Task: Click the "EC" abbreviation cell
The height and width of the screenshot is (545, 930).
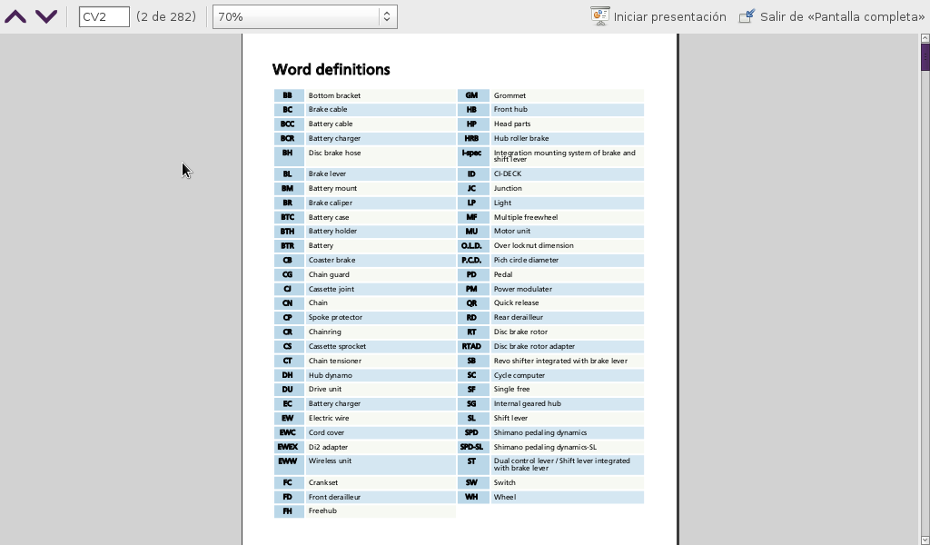Action: click(288, 404)
